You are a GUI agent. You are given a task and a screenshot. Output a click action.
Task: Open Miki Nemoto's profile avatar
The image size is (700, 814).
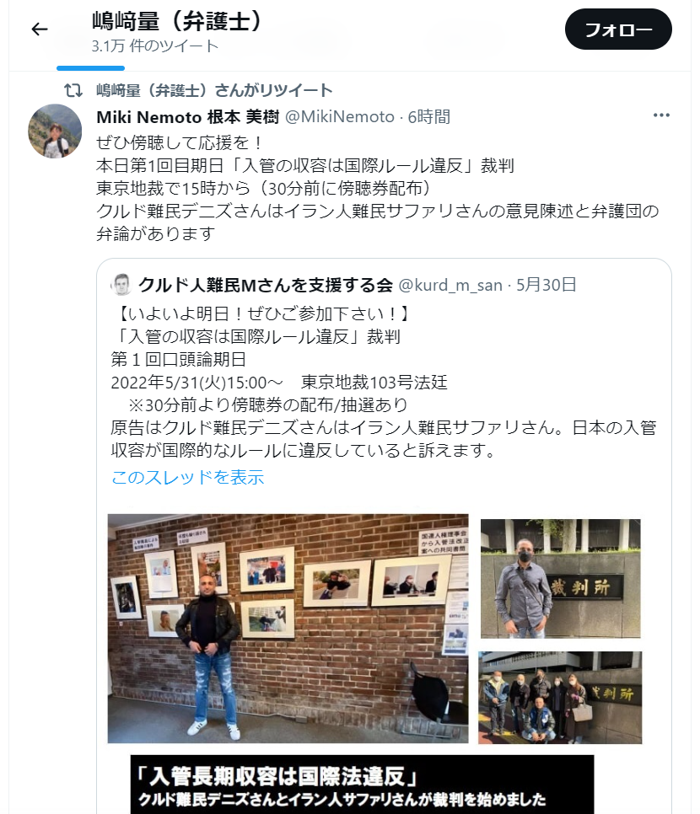[x=55, y=131]
